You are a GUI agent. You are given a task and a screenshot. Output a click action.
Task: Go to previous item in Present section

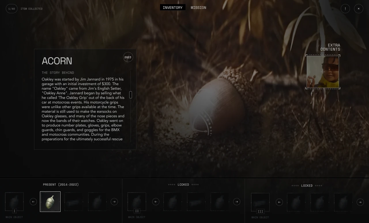tap(33, 202)
